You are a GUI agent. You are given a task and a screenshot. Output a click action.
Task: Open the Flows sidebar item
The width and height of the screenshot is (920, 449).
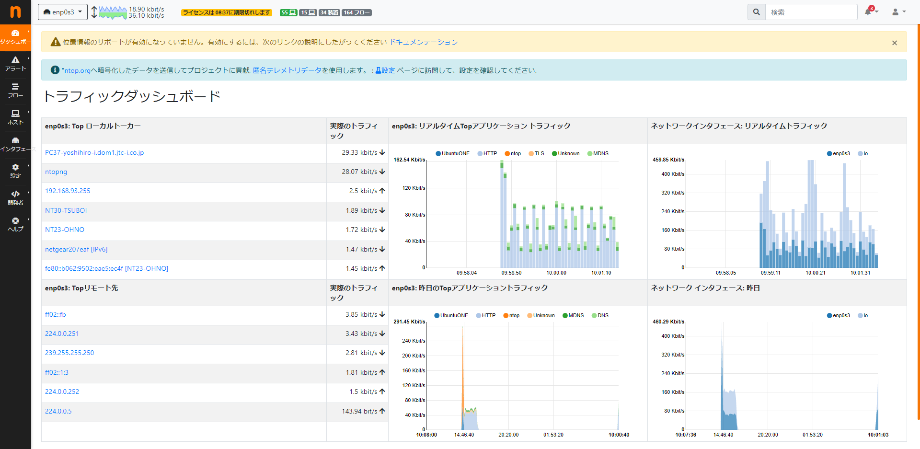click(x=15, y=91)
